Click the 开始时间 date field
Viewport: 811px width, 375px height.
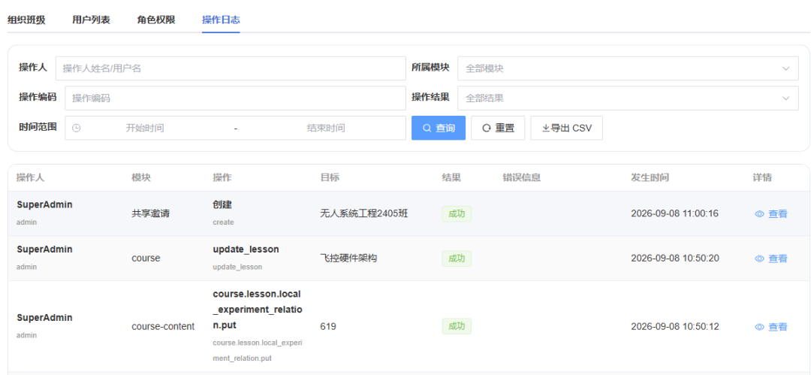pyautogui.click(x=145, y=128)
